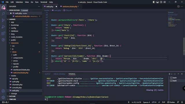Screen dimensions: 185x104
Task: Open Run and Debug view
Action: click(3, 27)
